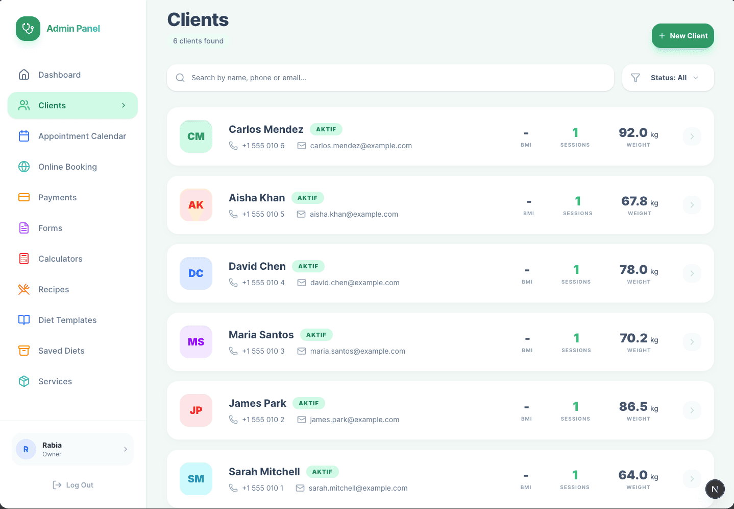The width and height of the screenshot is (734, 509).
Task: Click the search by name input field
Action: click(x=390, y=78)
